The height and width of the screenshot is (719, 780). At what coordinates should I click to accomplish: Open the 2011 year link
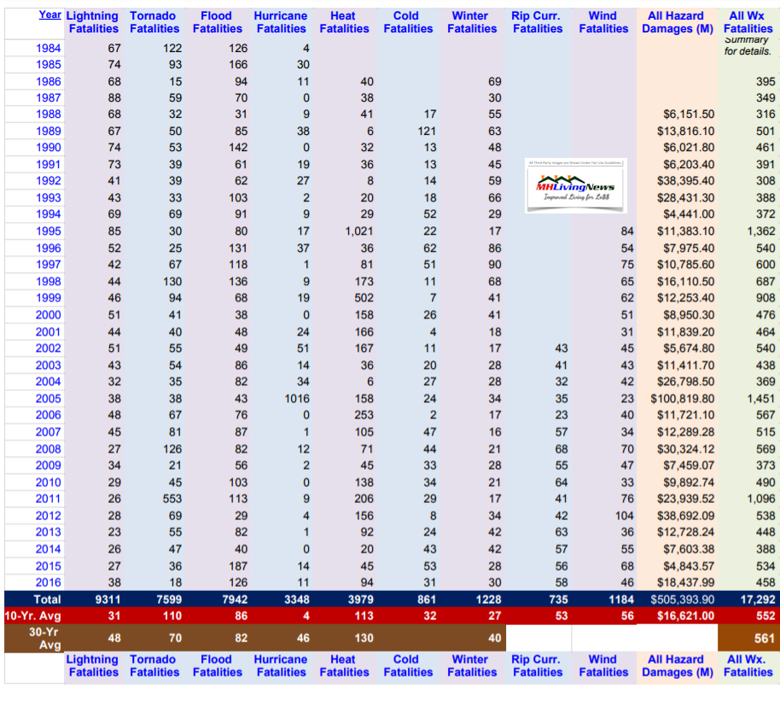click(49, 499)
